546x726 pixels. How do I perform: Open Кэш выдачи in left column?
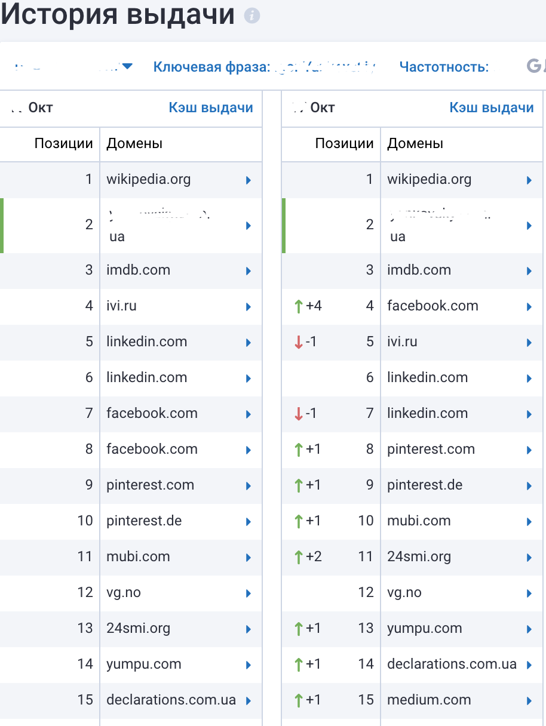point(211,107)
